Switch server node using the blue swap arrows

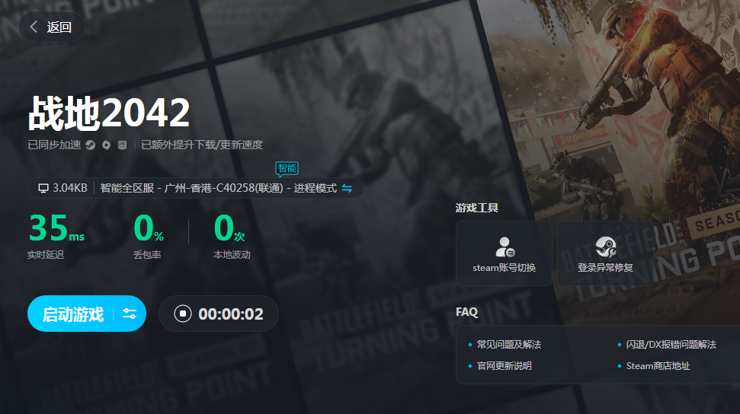pyautogui.click(x=347, y=188)
